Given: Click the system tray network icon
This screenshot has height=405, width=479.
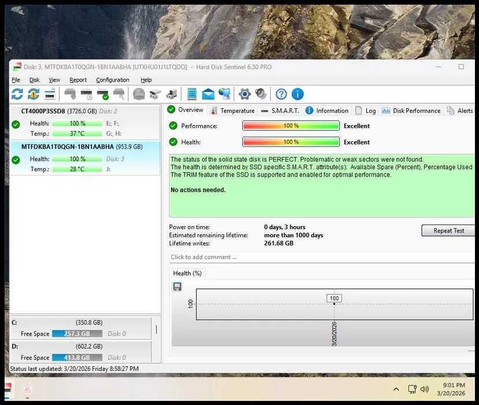Looking at the screenshot, I should pyautogui.click(x=412, y=389).
